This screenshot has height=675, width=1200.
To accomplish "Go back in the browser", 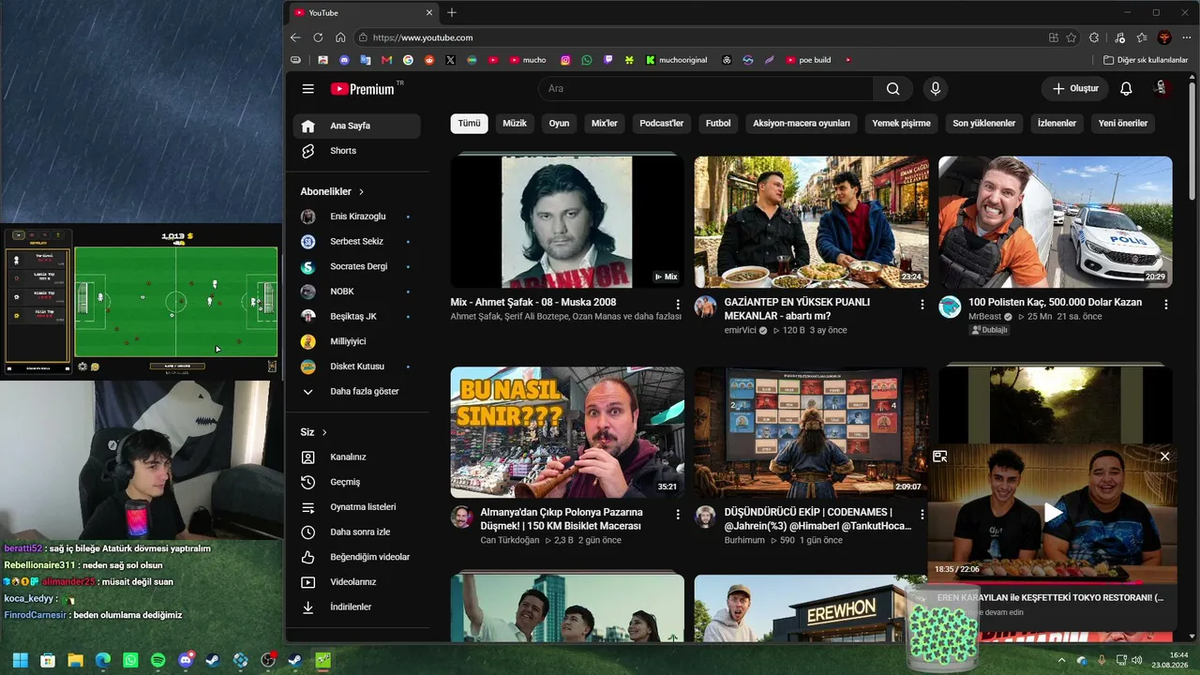I will [x=295, y=37].
